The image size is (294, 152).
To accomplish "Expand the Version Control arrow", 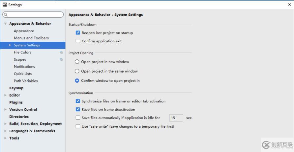I will [x=5, y=109].
